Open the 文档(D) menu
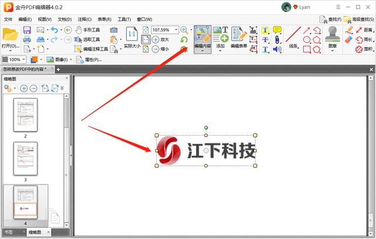The height and width of the screenshot is (239, 376). [x=65, y=19]
